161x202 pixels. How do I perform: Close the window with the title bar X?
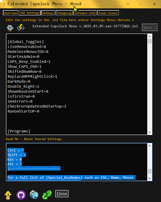(x=154, y=4)
